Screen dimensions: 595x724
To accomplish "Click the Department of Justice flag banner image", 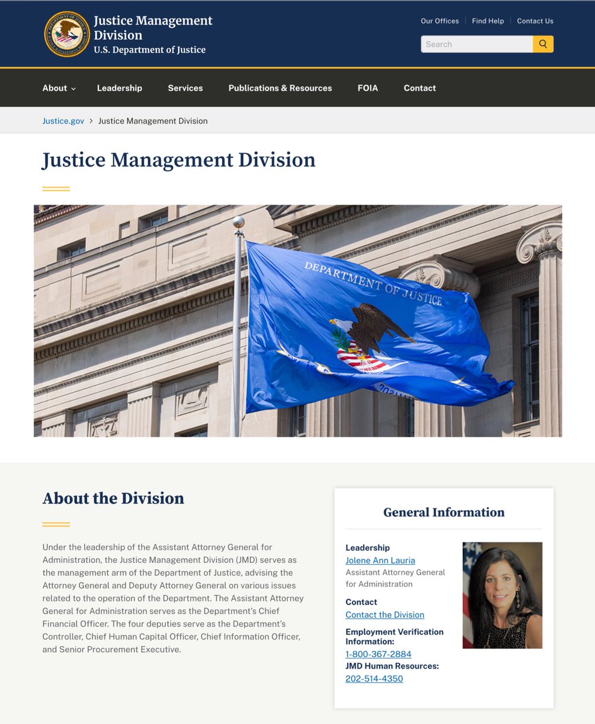I will coord(297,321).
